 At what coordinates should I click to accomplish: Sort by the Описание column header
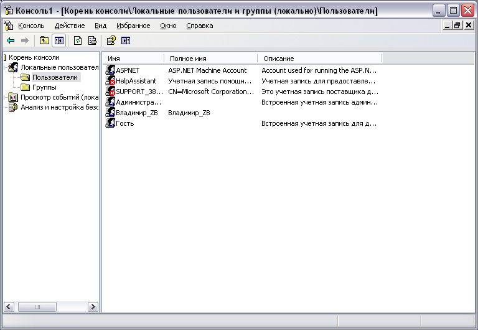319,59
